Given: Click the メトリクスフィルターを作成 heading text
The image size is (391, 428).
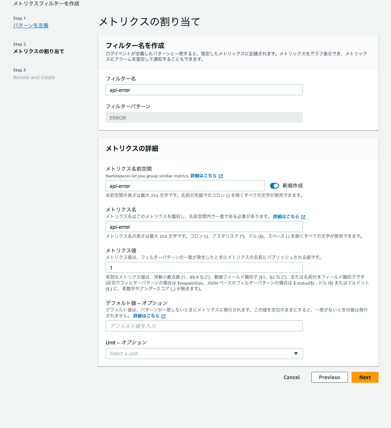Looking at the screenshot, I should pyautogui.click(x=46, y=4).
